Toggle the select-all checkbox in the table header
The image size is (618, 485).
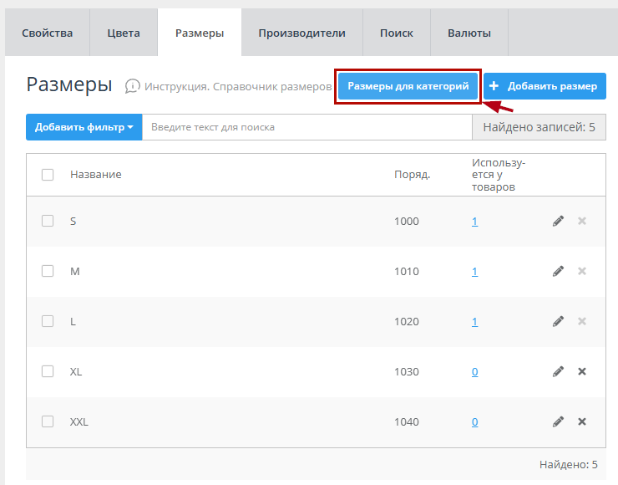[x=48, y=175]
